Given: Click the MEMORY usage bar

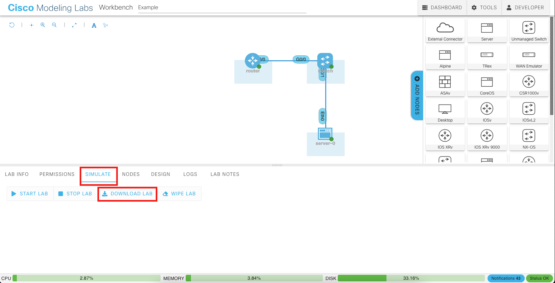Looking at the screenshot, I should [x=254, y=278].
